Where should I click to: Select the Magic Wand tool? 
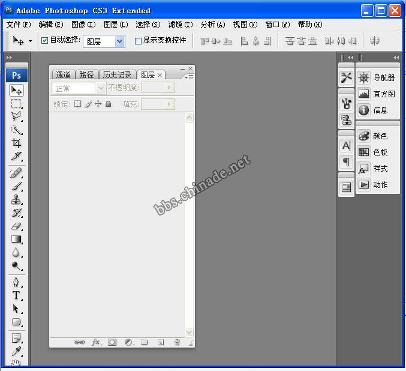coord(17,130)
